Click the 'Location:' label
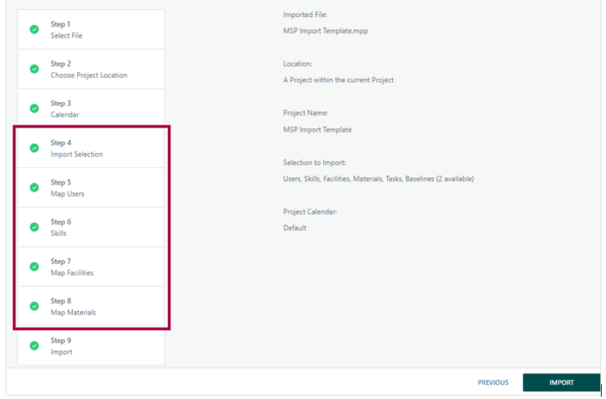This screenshot has width=606, height=399. pos(297,64)
